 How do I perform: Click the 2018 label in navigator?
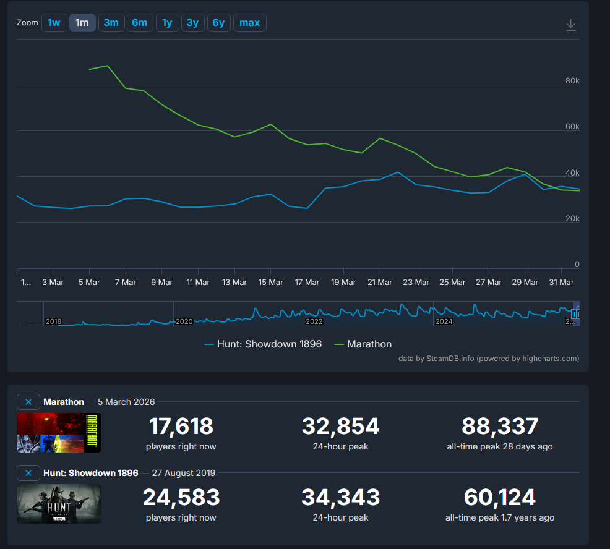click(54, 321)
